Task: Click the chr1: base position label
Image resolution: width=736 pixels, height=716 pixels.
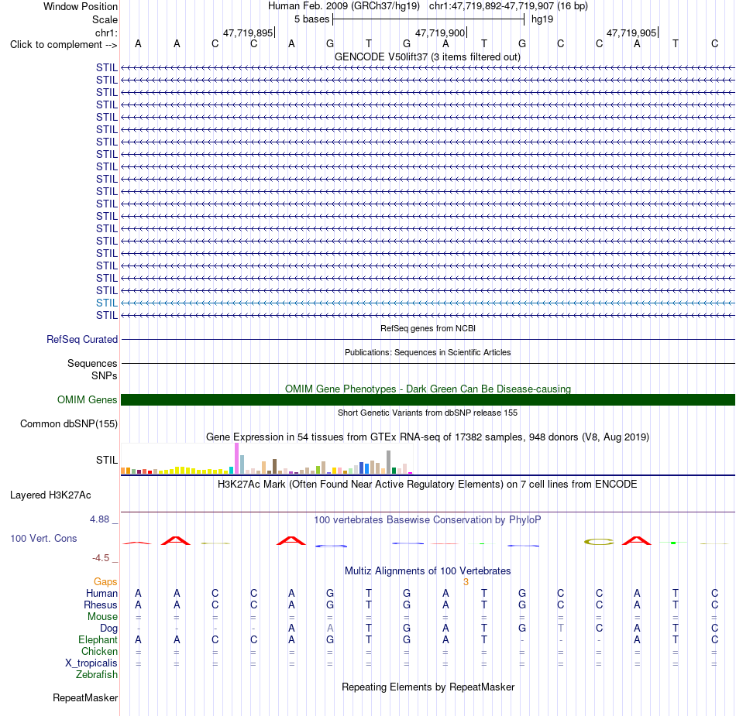Action: (x=106, y=33)
